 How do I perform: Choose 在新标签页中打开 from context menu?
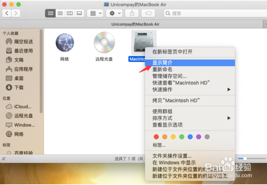click(x=190, y=52)
